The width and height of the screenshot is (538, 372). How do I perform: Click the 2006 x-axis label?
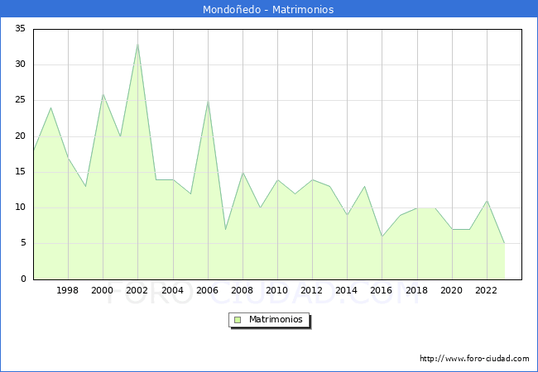[x=207, y=290]
